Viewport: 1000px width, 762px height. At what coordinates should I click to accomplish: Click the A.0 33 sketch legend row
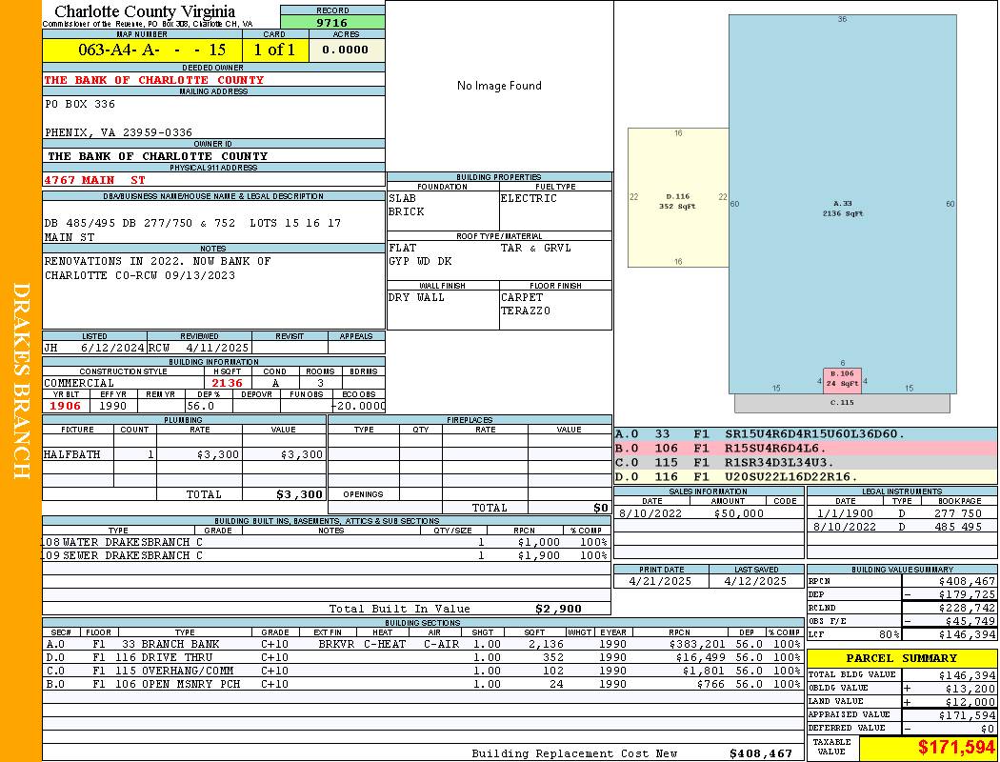(x=806, y=434)
